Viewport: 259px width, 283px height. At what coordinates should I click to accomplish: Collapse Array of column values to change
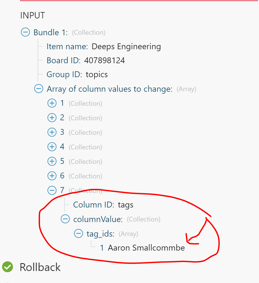[x=39, y=89]
